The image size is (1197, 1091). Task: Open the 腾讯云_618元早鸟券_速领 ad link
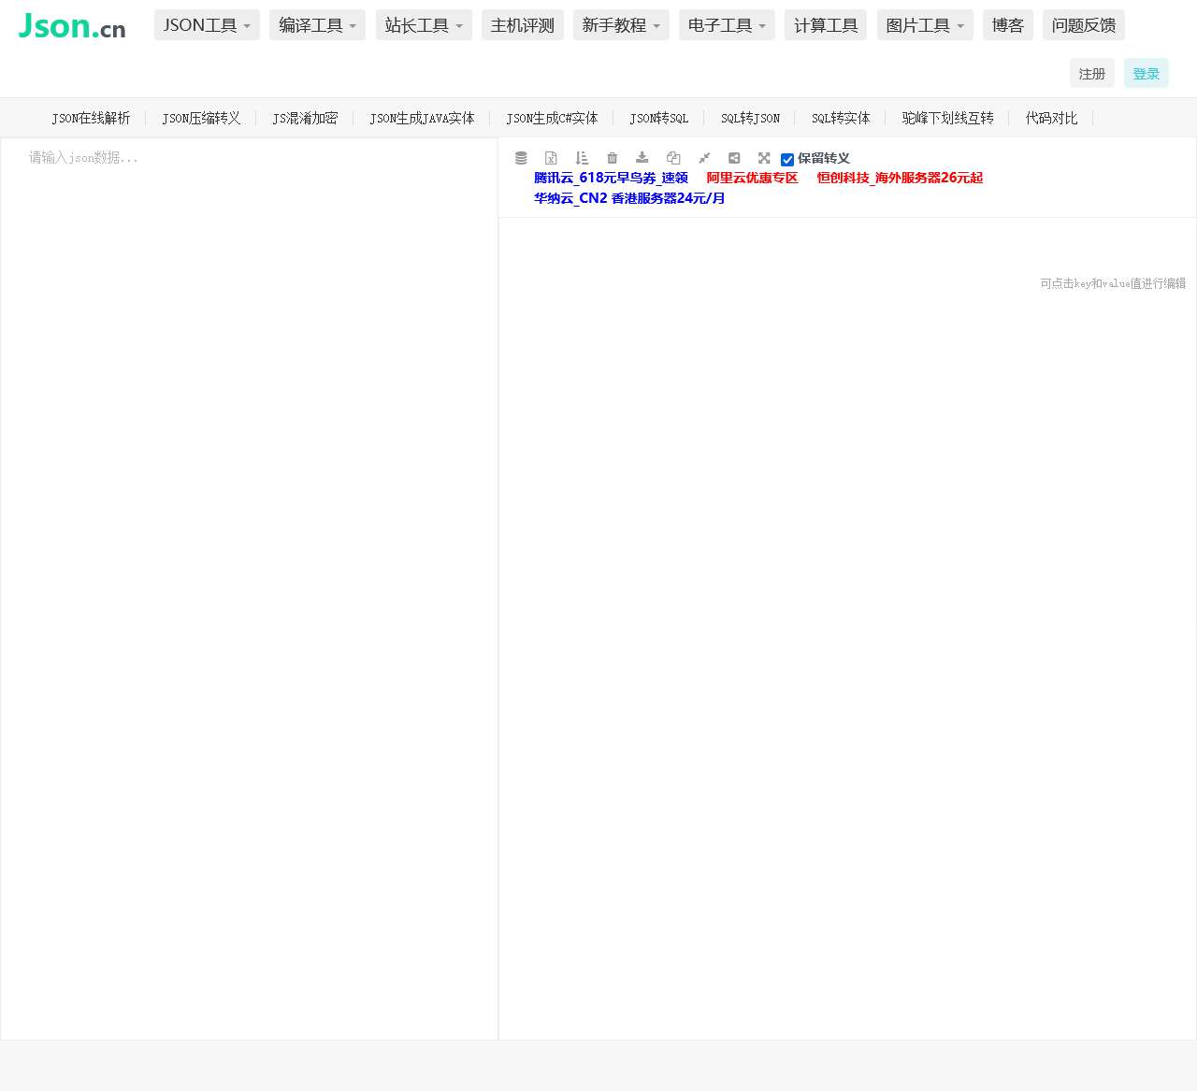611,178
